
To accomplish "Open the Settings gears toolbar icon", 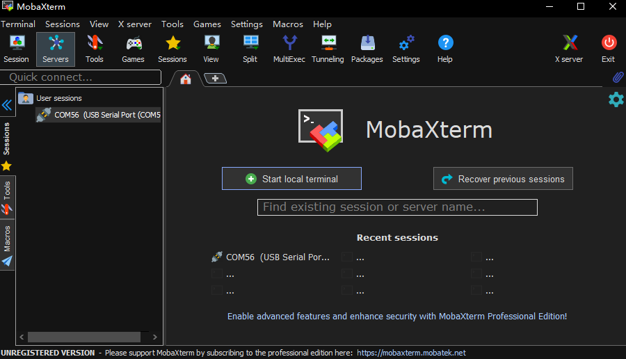I will (x=406, y=49).
